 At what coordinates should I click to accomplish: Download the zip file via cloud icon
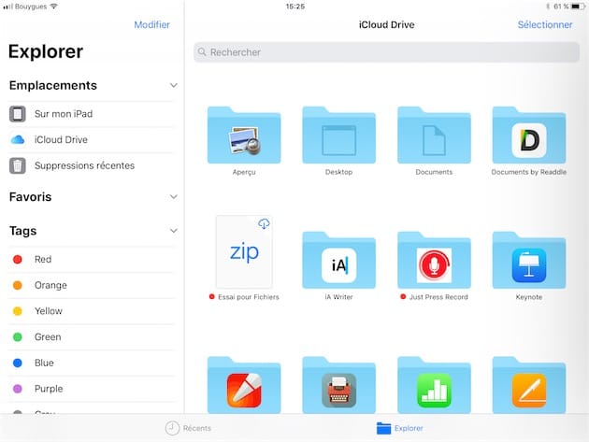click(x=264, y=224)
